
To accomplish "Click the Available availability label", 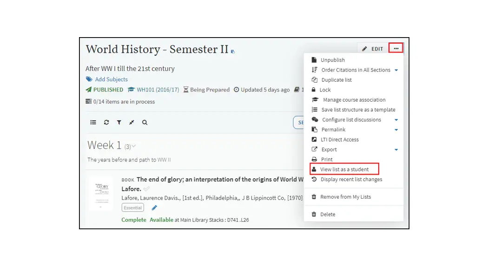I will point(161,220).
